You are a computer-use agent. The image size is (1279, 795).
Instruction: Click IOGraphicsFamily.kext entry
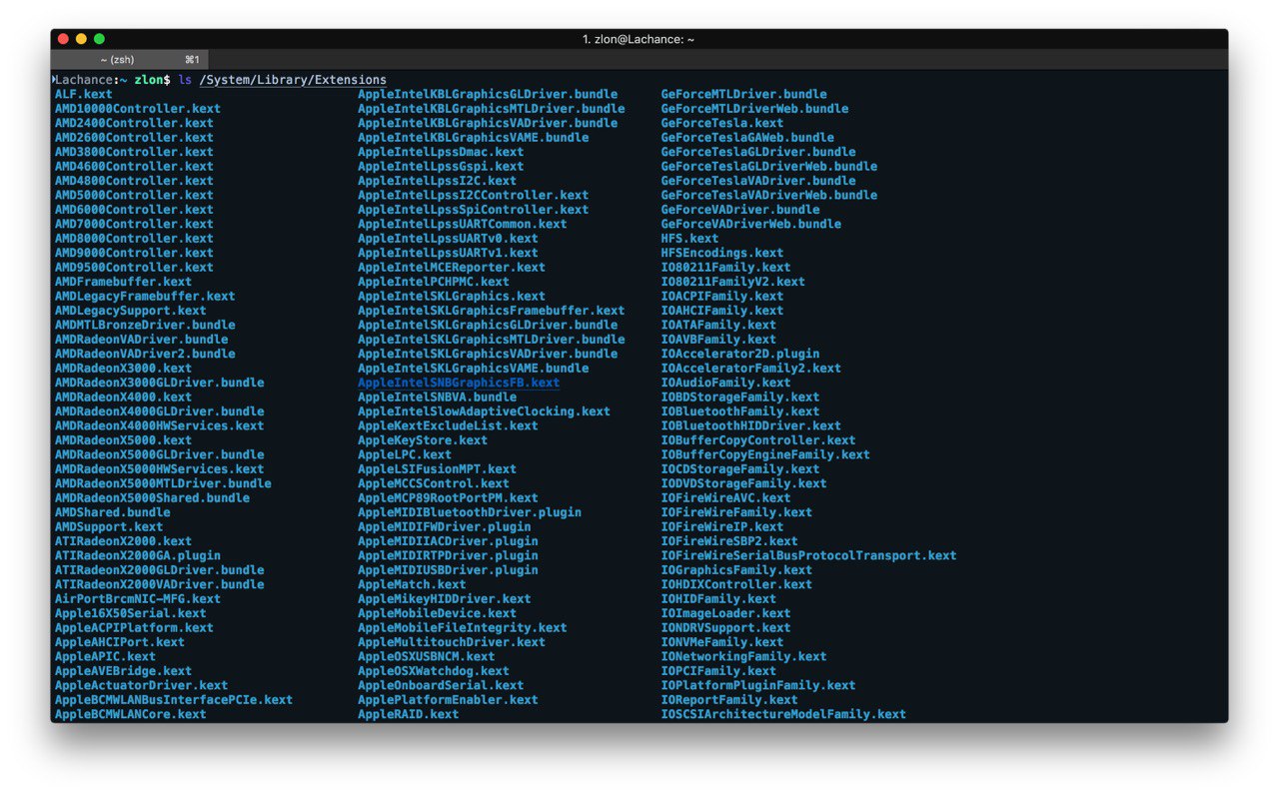737,570
